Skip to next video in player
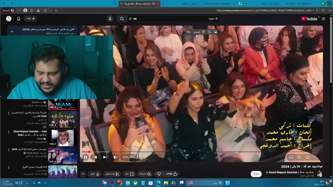This screenshot has height=187, width=333. click(x=105, y=157)
